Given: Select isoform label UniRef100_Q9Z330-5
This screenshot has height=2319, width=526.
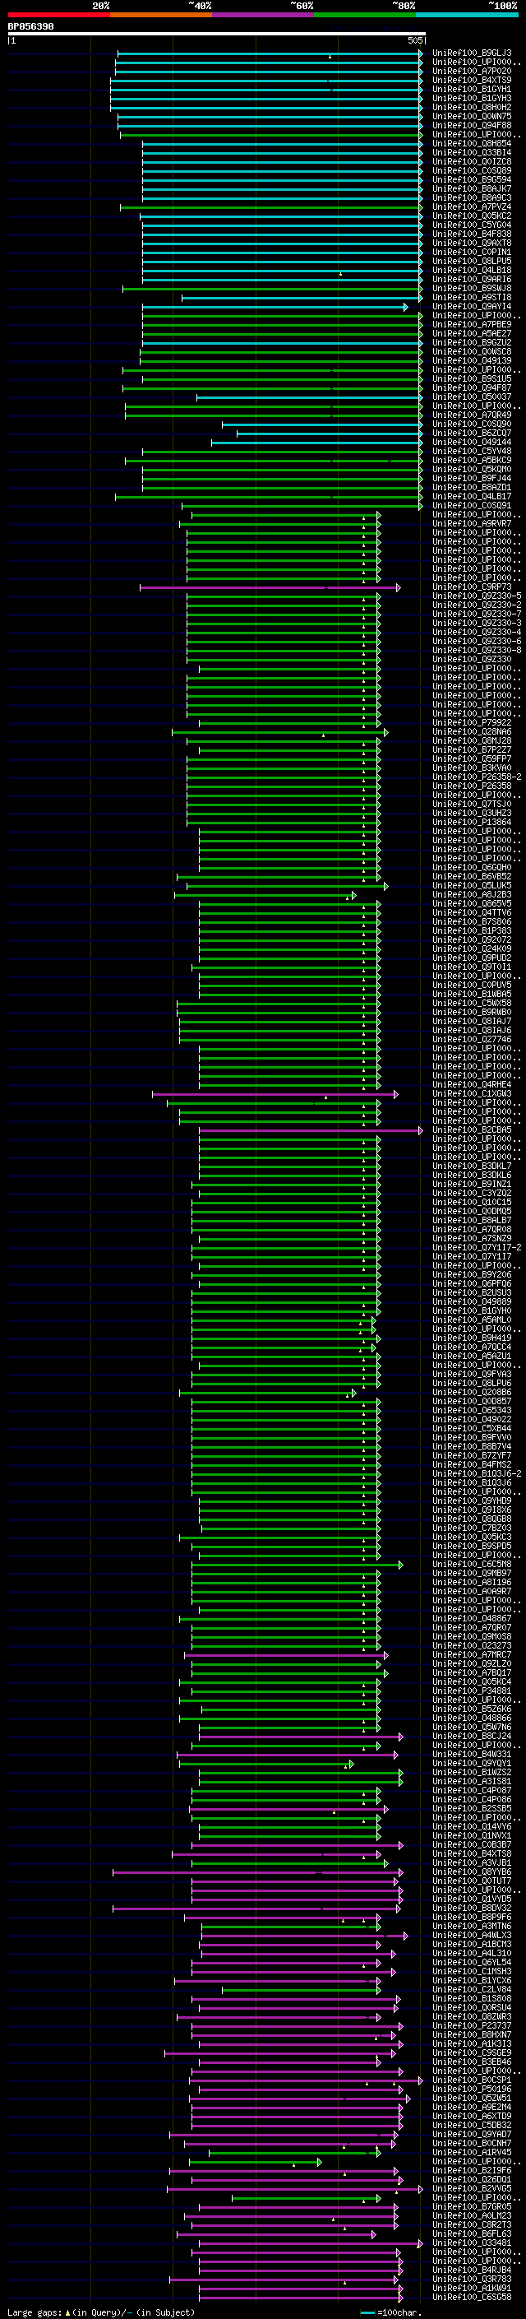Looking at the screenshot, I should pyautogui.click(x=477, y=596).
